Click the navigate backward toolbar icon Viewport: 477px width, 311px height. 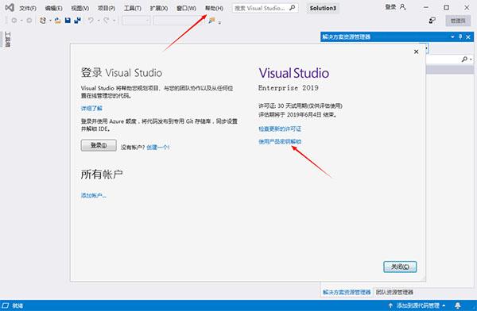[x=14, y=21]
